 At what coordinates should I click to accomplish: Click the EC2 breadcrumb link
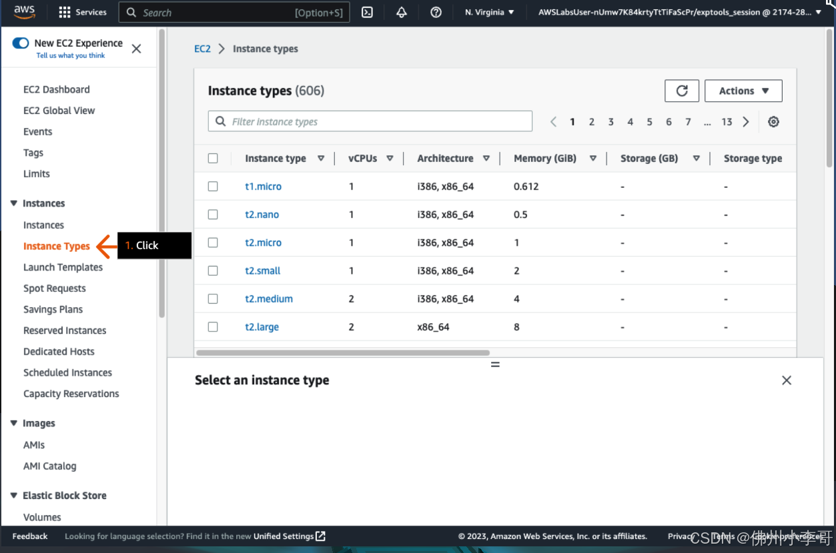pyautogui.click(x=202, y=49)
